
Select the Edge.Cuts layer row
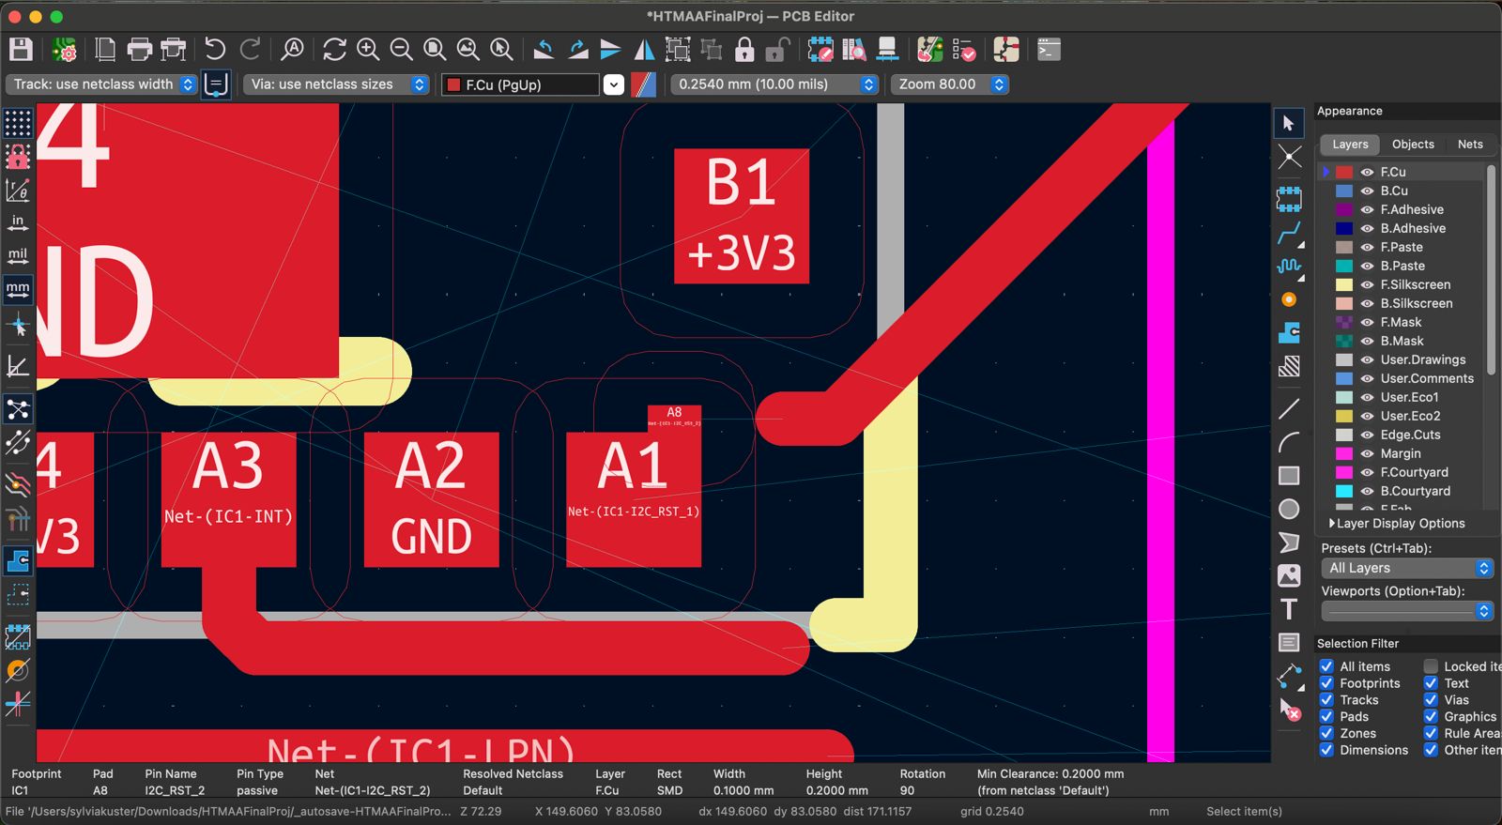[x=1409, y=435]
